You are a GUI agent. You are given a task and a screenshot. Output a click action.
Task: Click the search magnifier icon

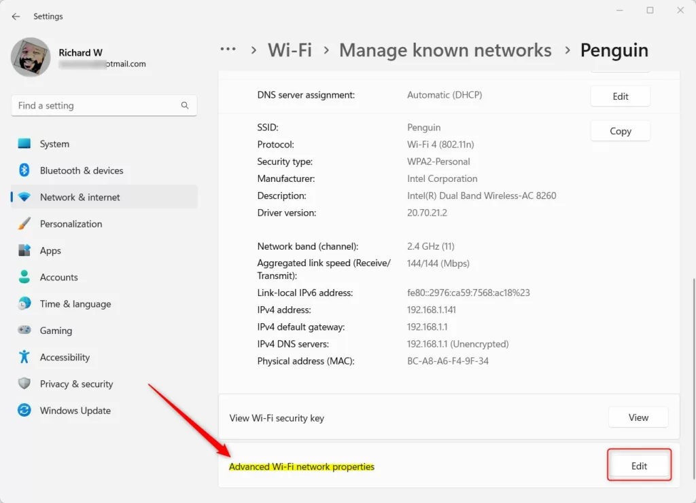pyautogui.click(x=185, y=106)
